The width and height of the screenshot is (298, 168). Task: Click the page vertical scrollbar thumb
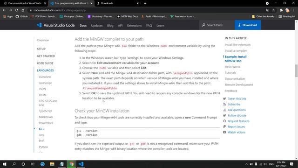(296, 71)
